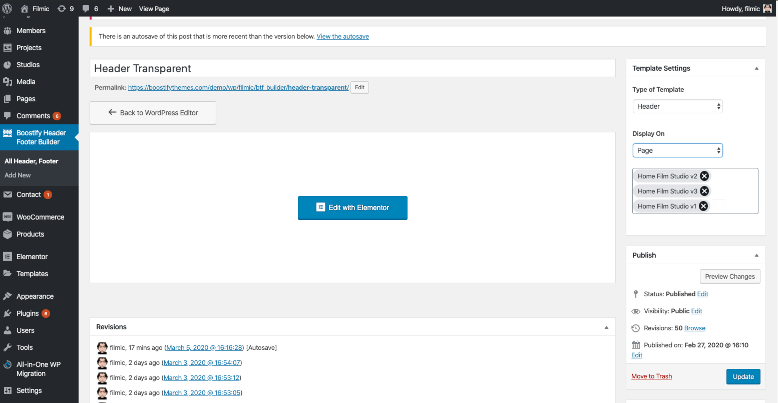The width and height of the screenshot is (778, 403).
Task: Click the Boostify Header Footer Builder icon
Action: [8, 133]
